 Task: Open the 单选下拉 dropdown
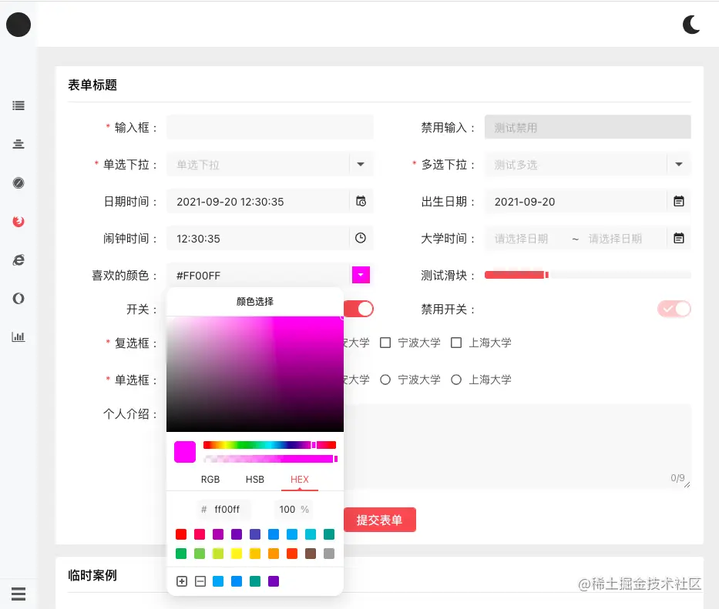coord(270,164)
